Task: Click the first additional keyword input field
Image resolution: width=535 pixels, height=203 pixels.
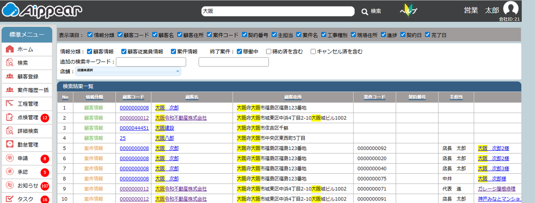Action: pyautogui.click(x=151, y=62)
